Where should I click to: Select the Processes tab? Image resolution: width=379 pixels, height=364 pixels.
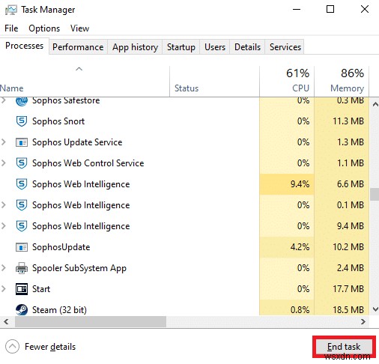pos(24,46)
